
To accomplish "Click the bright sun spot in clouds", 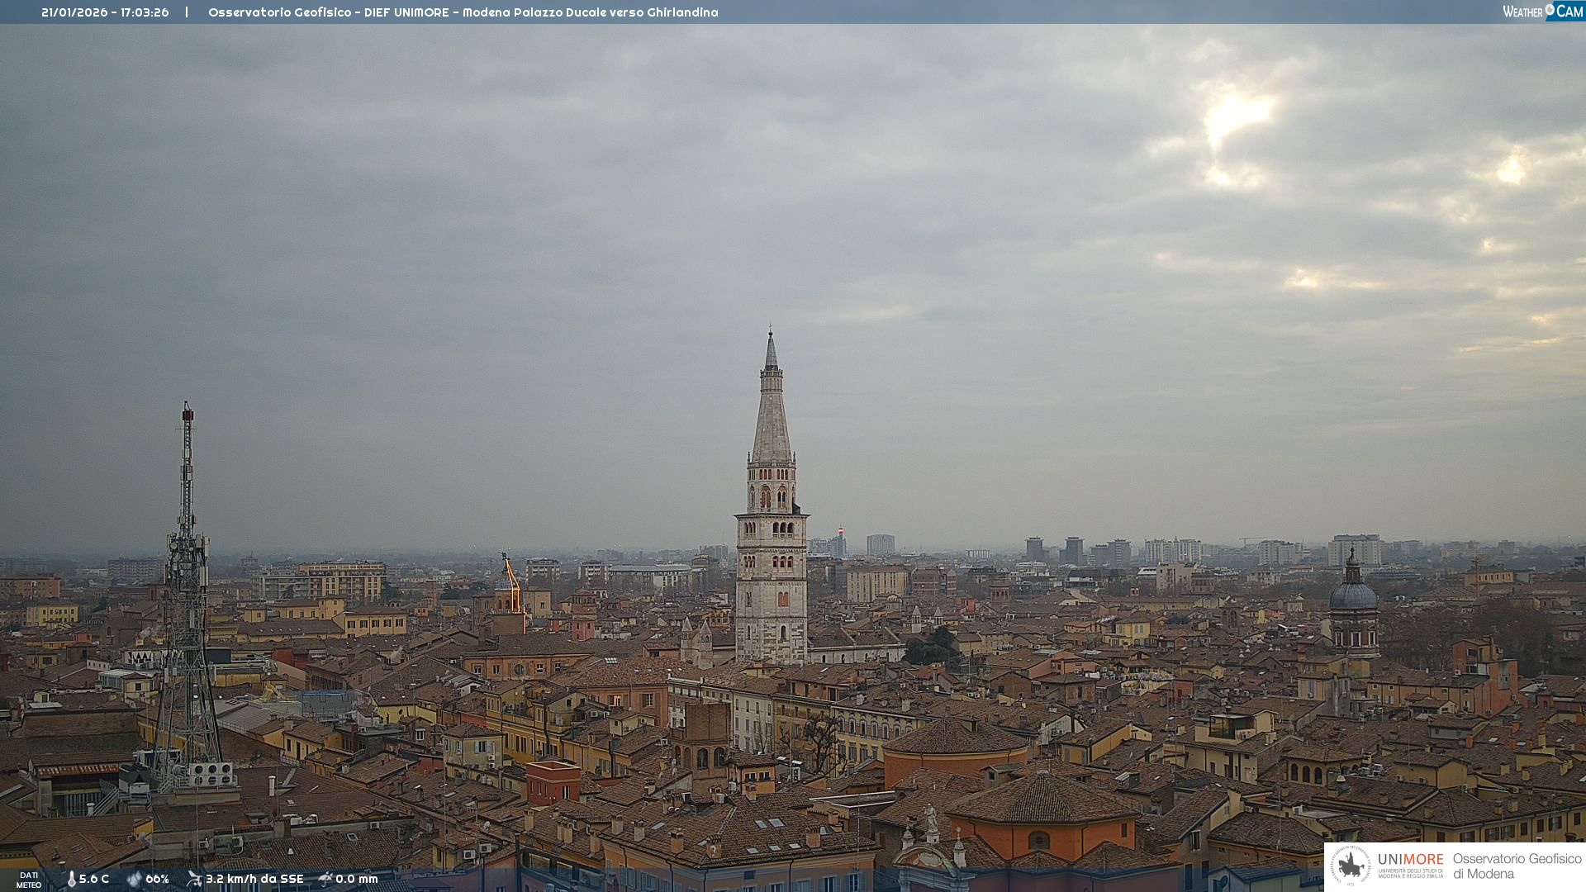I will pos(1235,111).
